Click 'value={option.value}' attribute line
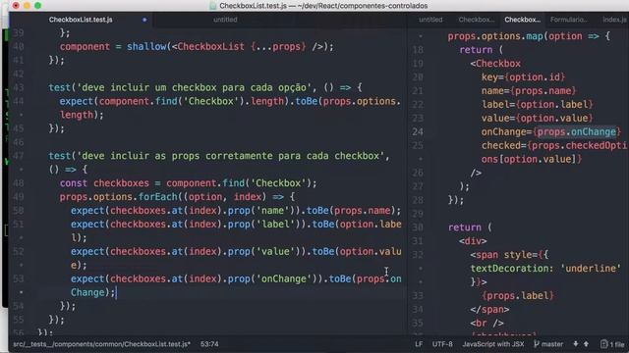This screenshot has height=353, width=629. 538,118
